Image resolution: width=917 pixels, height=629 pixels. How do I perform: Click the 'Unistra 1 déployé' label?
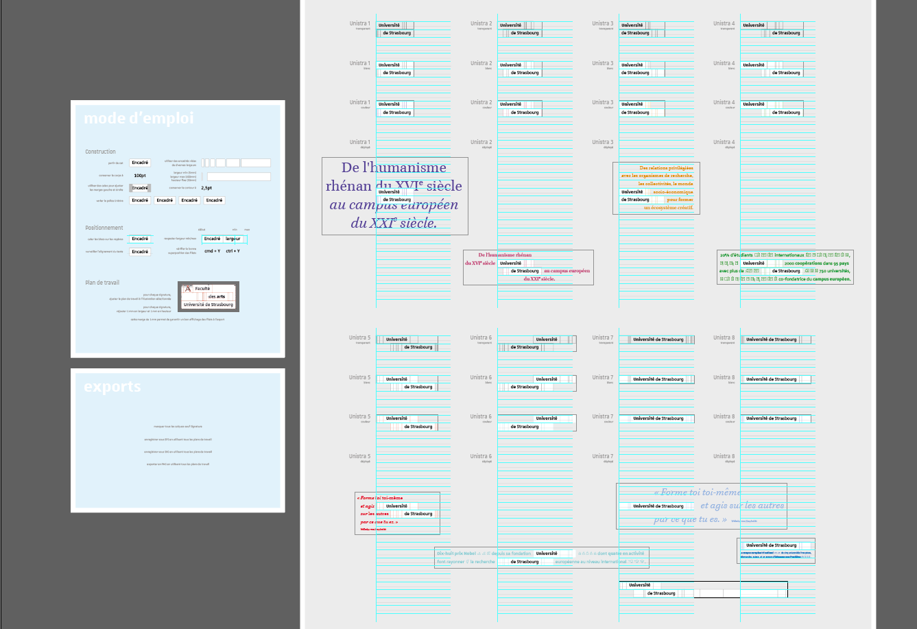[359, 144]
